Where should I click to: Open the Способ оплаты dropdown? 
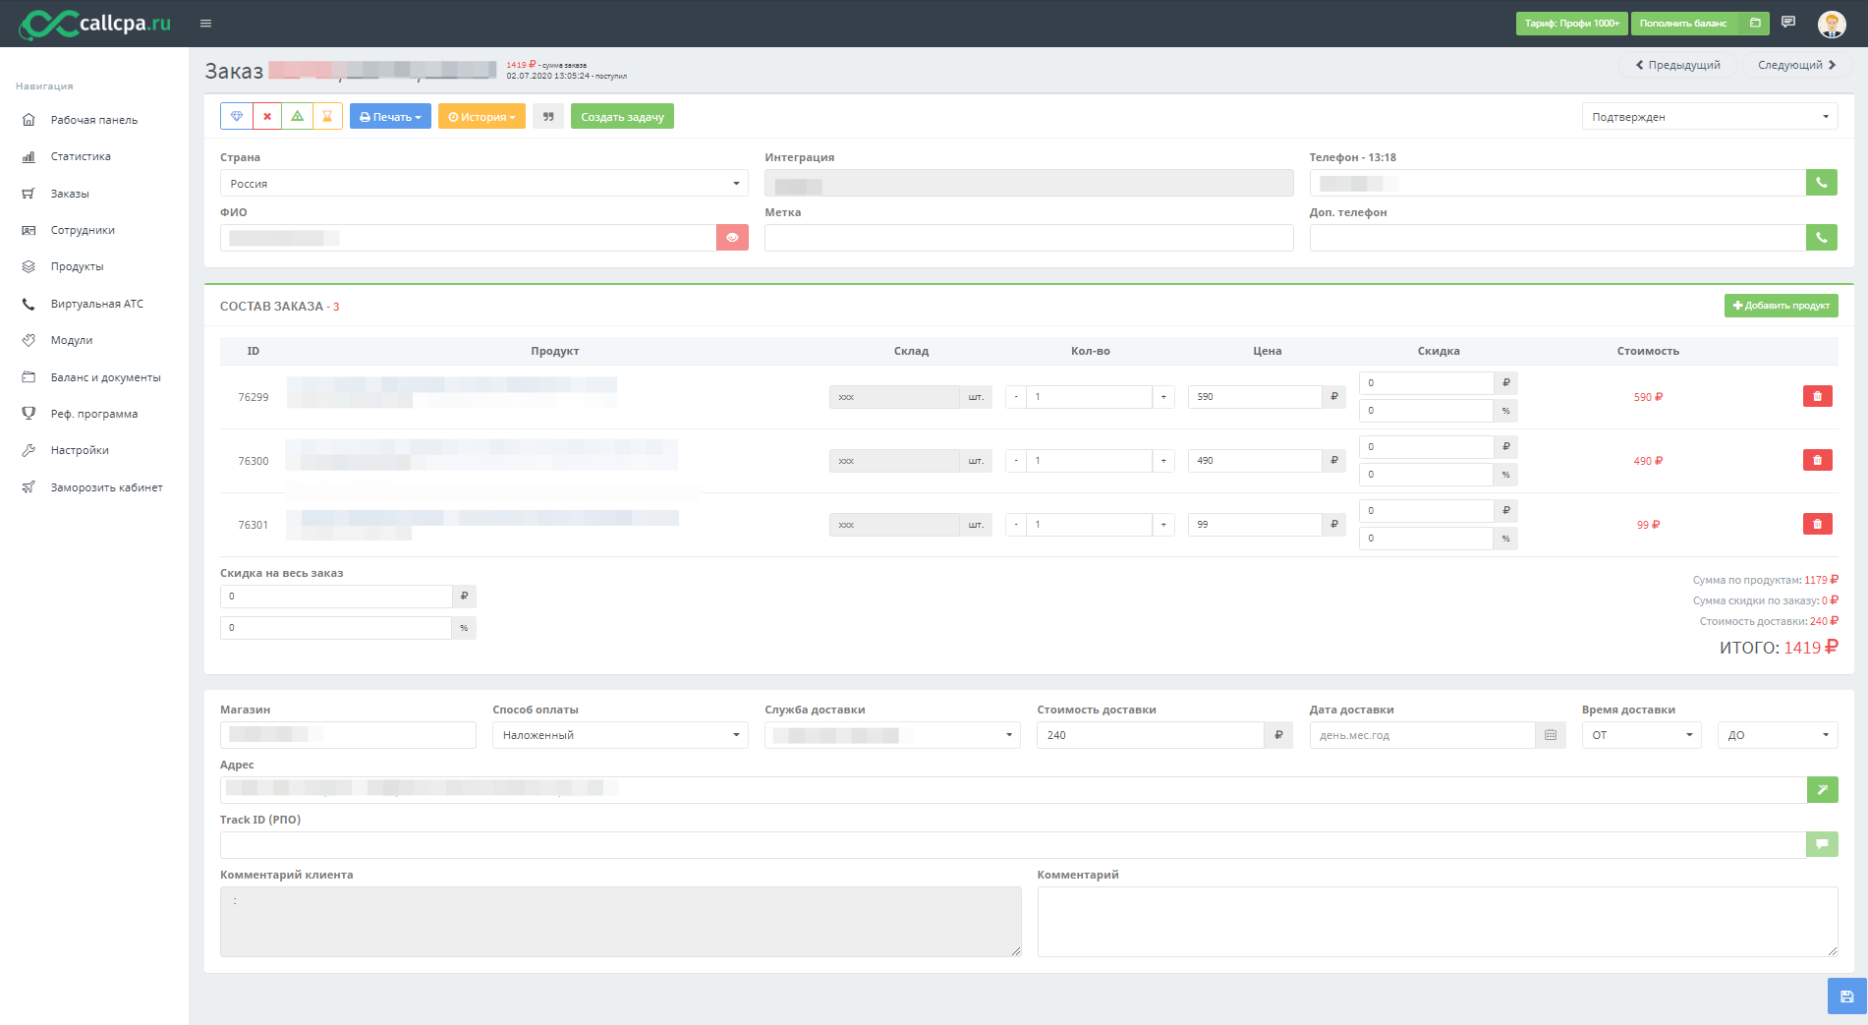(x=620, y=735)
